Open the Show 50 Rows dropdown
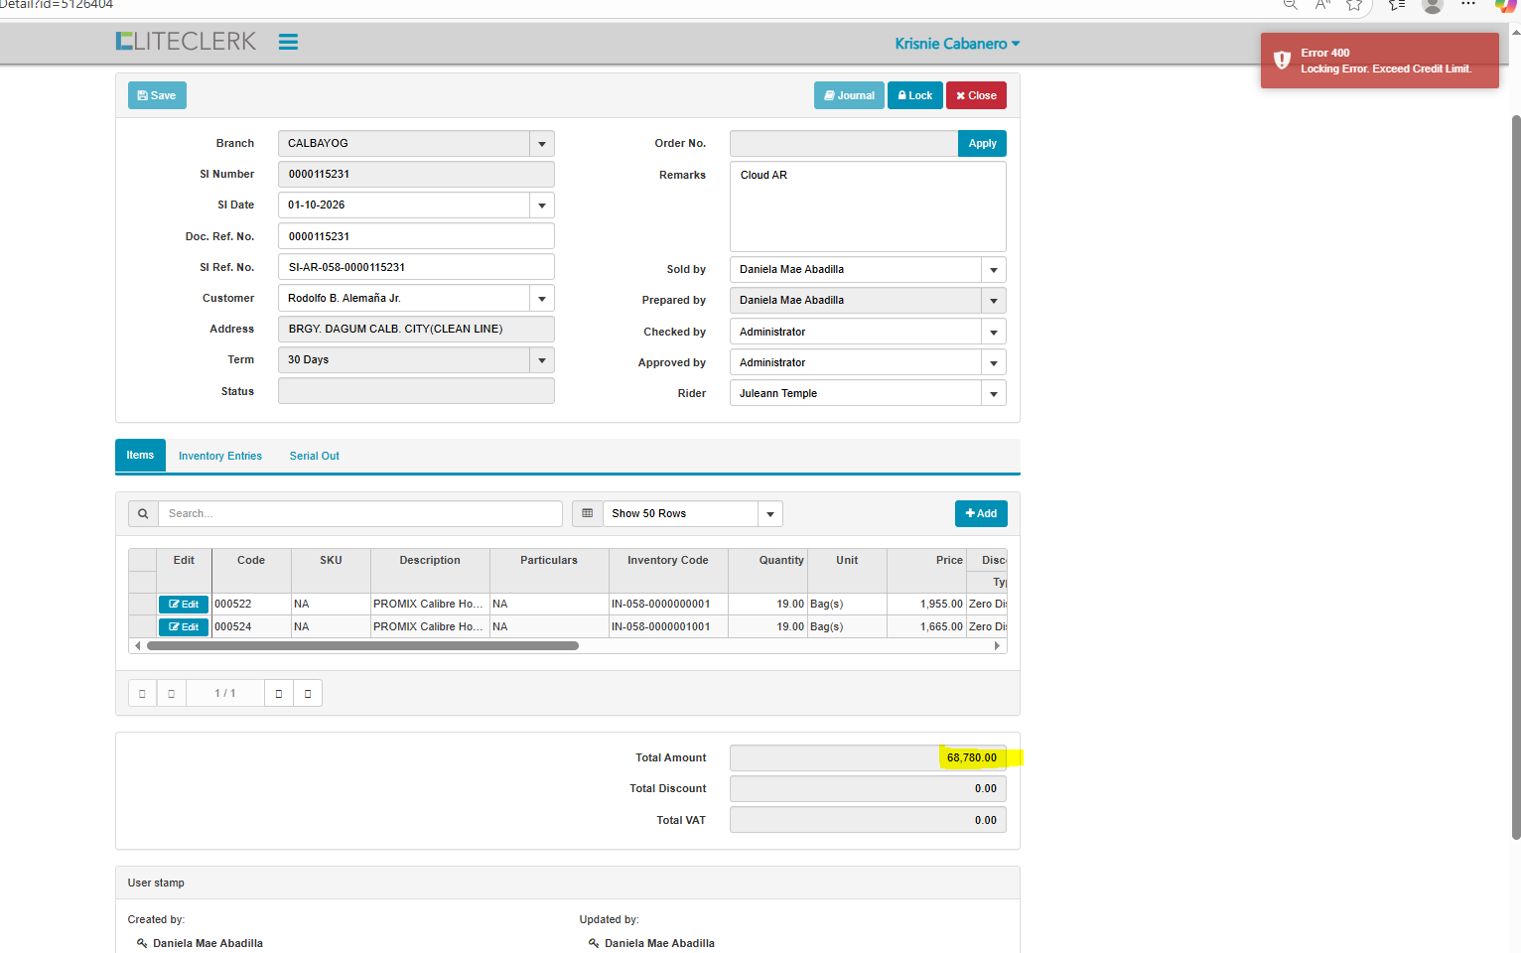 770,514
